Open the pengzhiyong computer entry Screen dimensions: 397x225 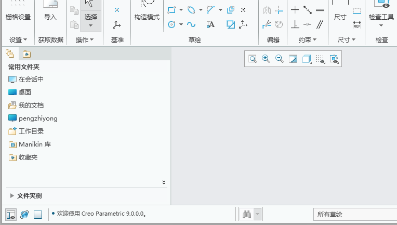click(33, 118)
